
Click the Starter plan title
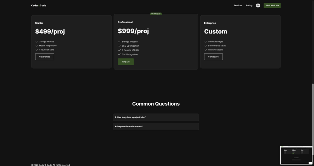tap(39, 23)
